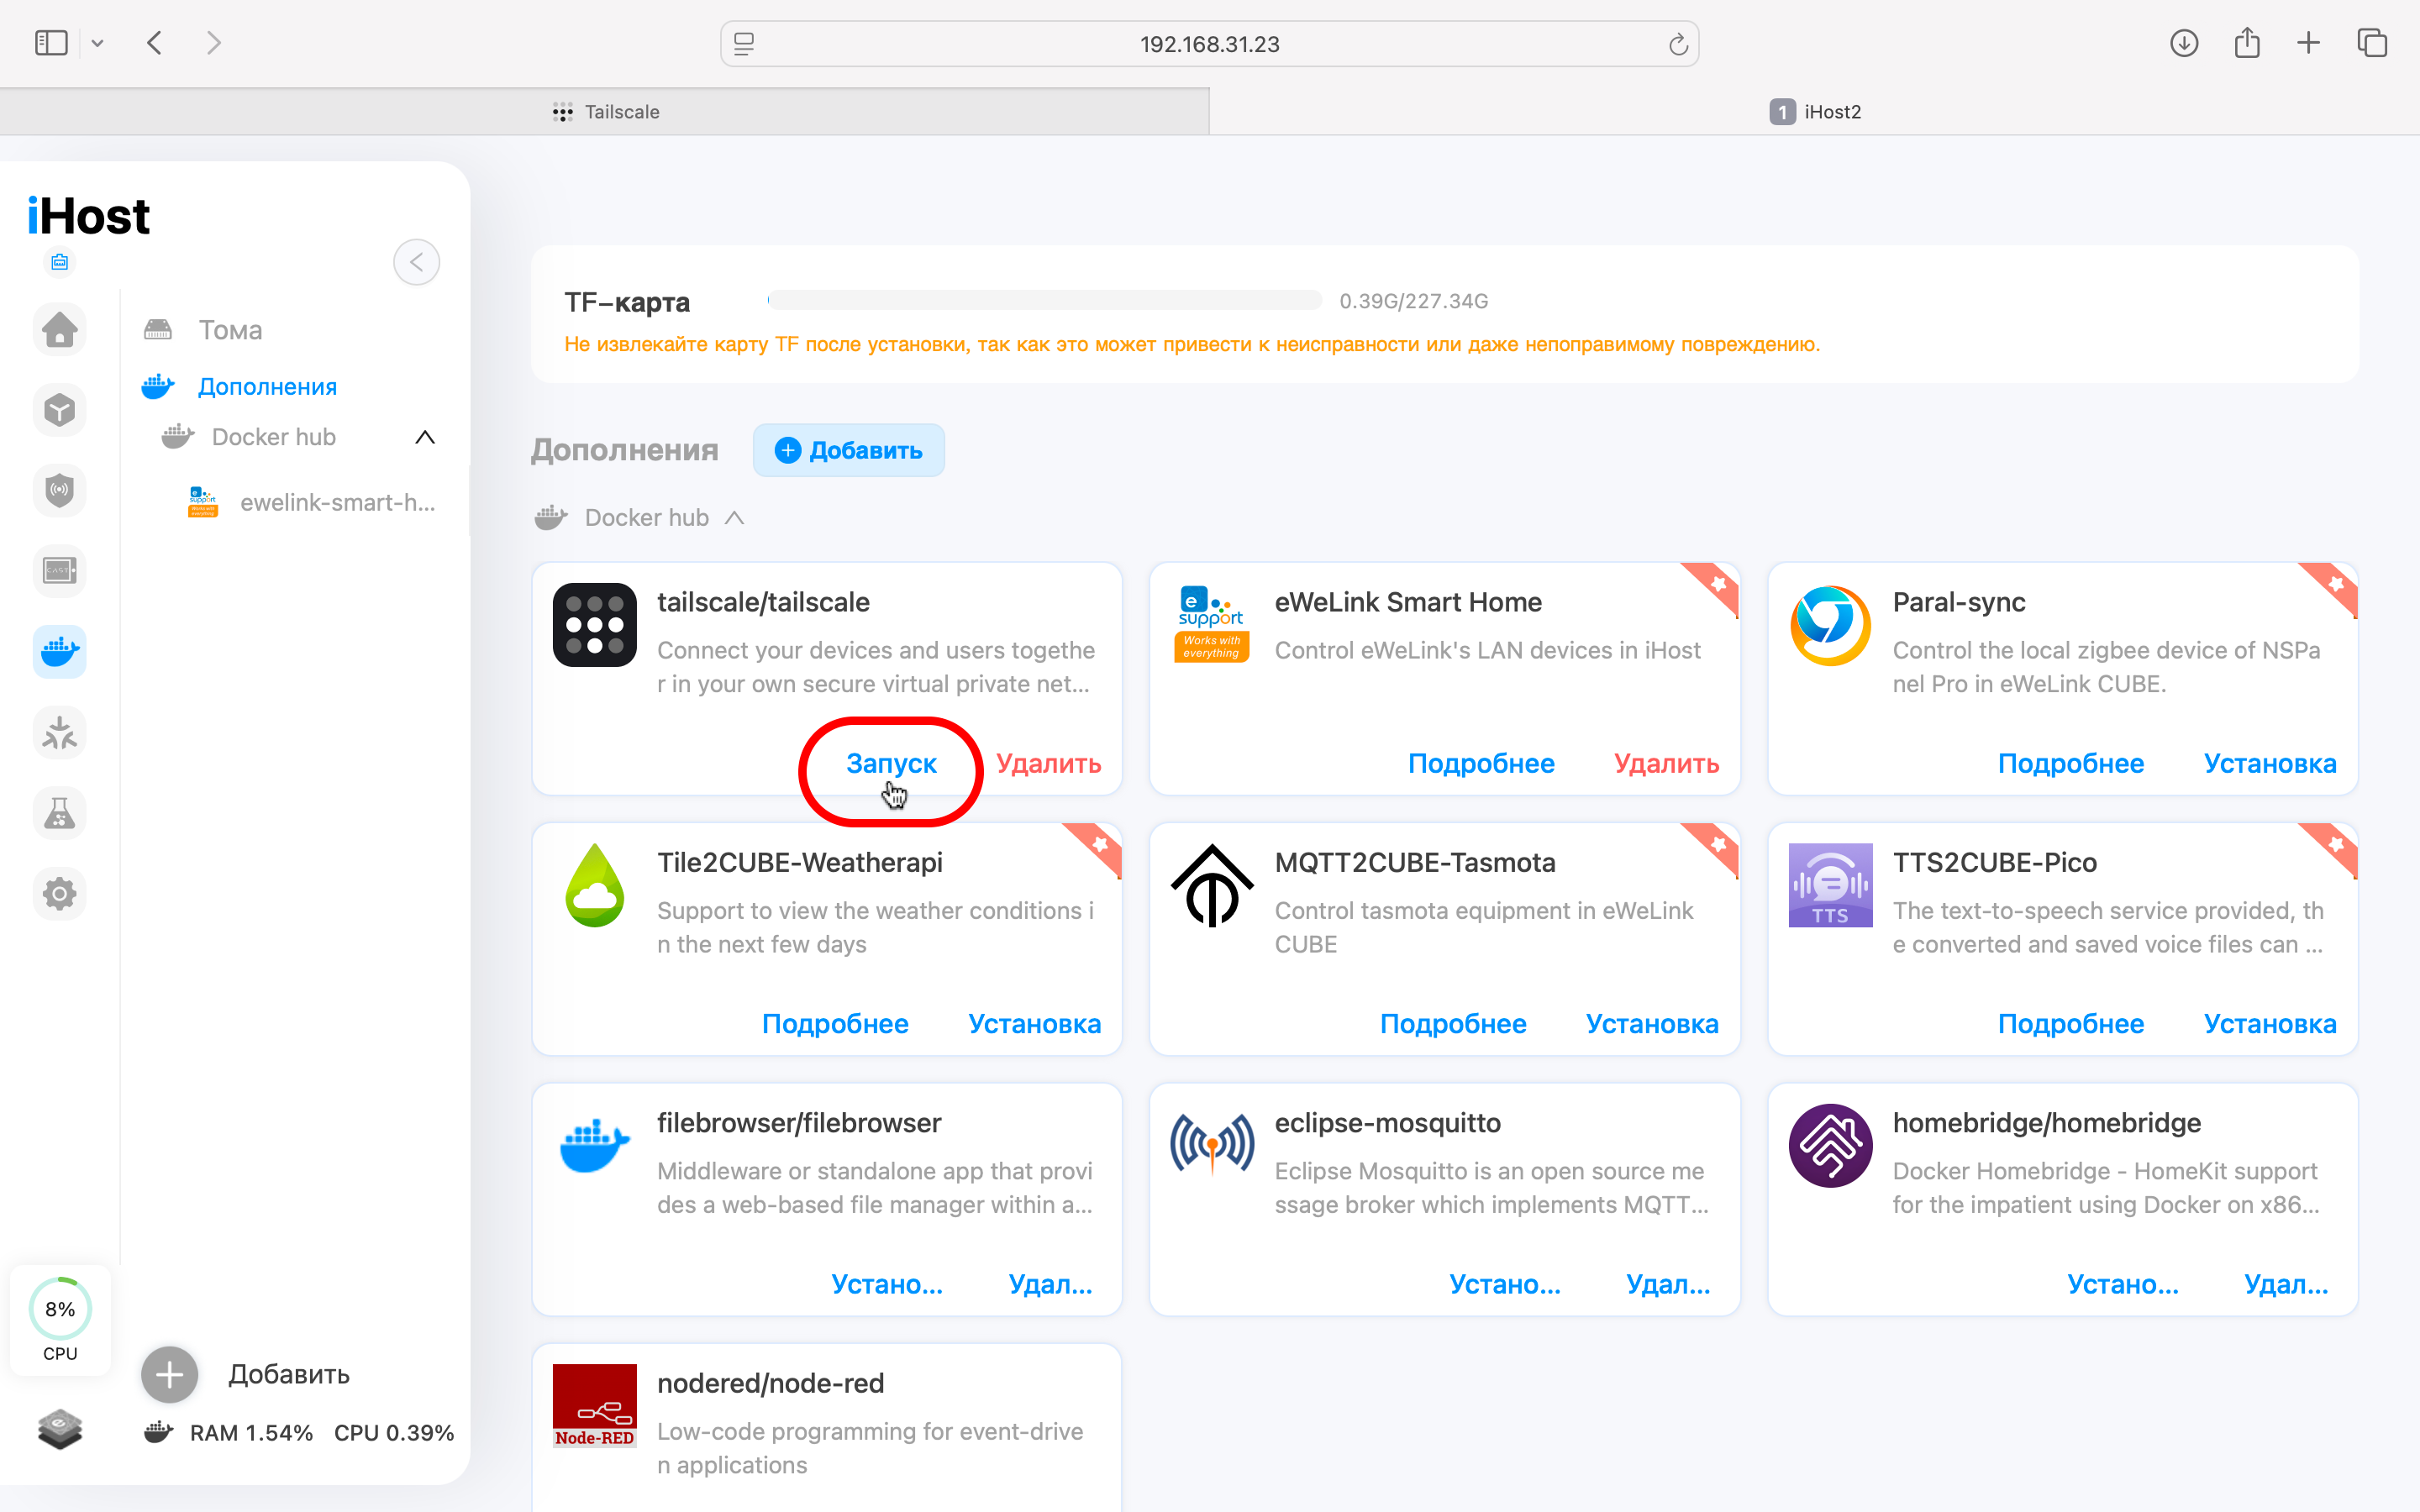Open the security shield icon in sidebar
The image size is (2420, 1512).
[60, 490]
